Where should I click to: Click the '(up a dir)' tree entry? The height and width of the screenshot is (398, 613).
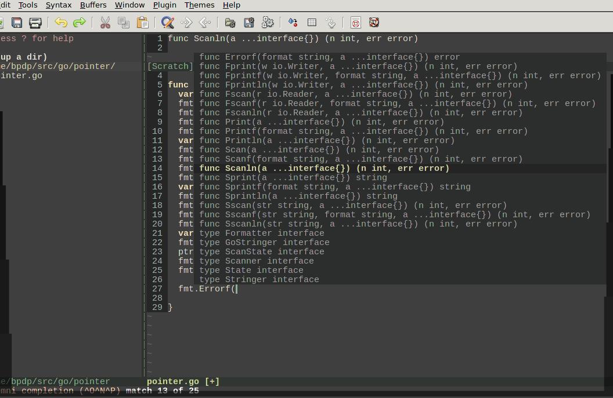pyautogui.click(x=23, y=57)
